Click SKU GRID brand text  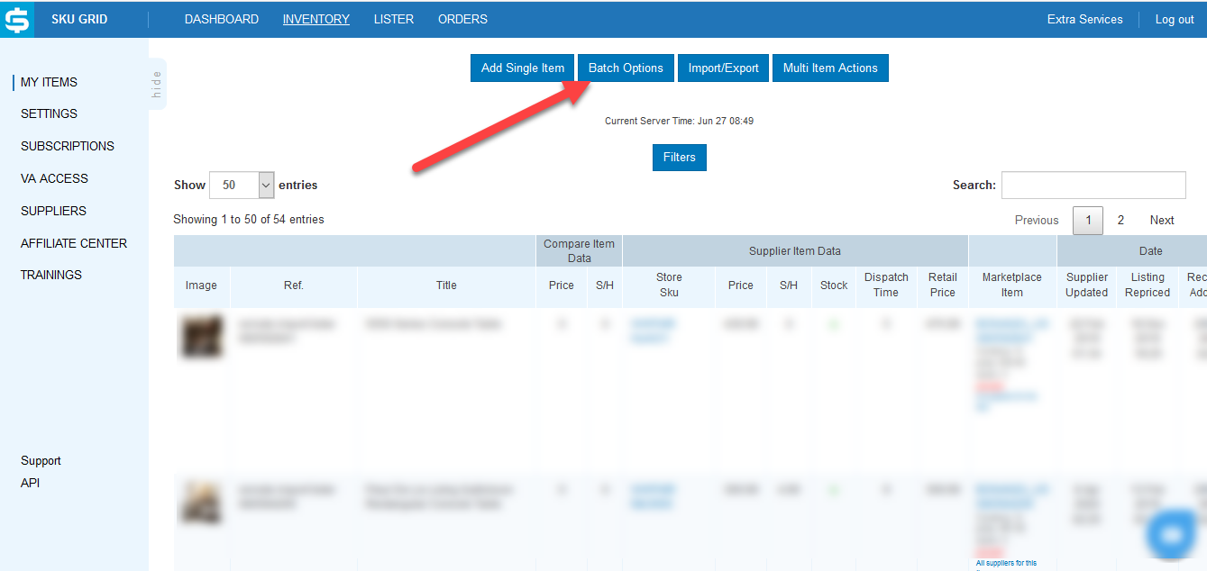click(79, 19)
